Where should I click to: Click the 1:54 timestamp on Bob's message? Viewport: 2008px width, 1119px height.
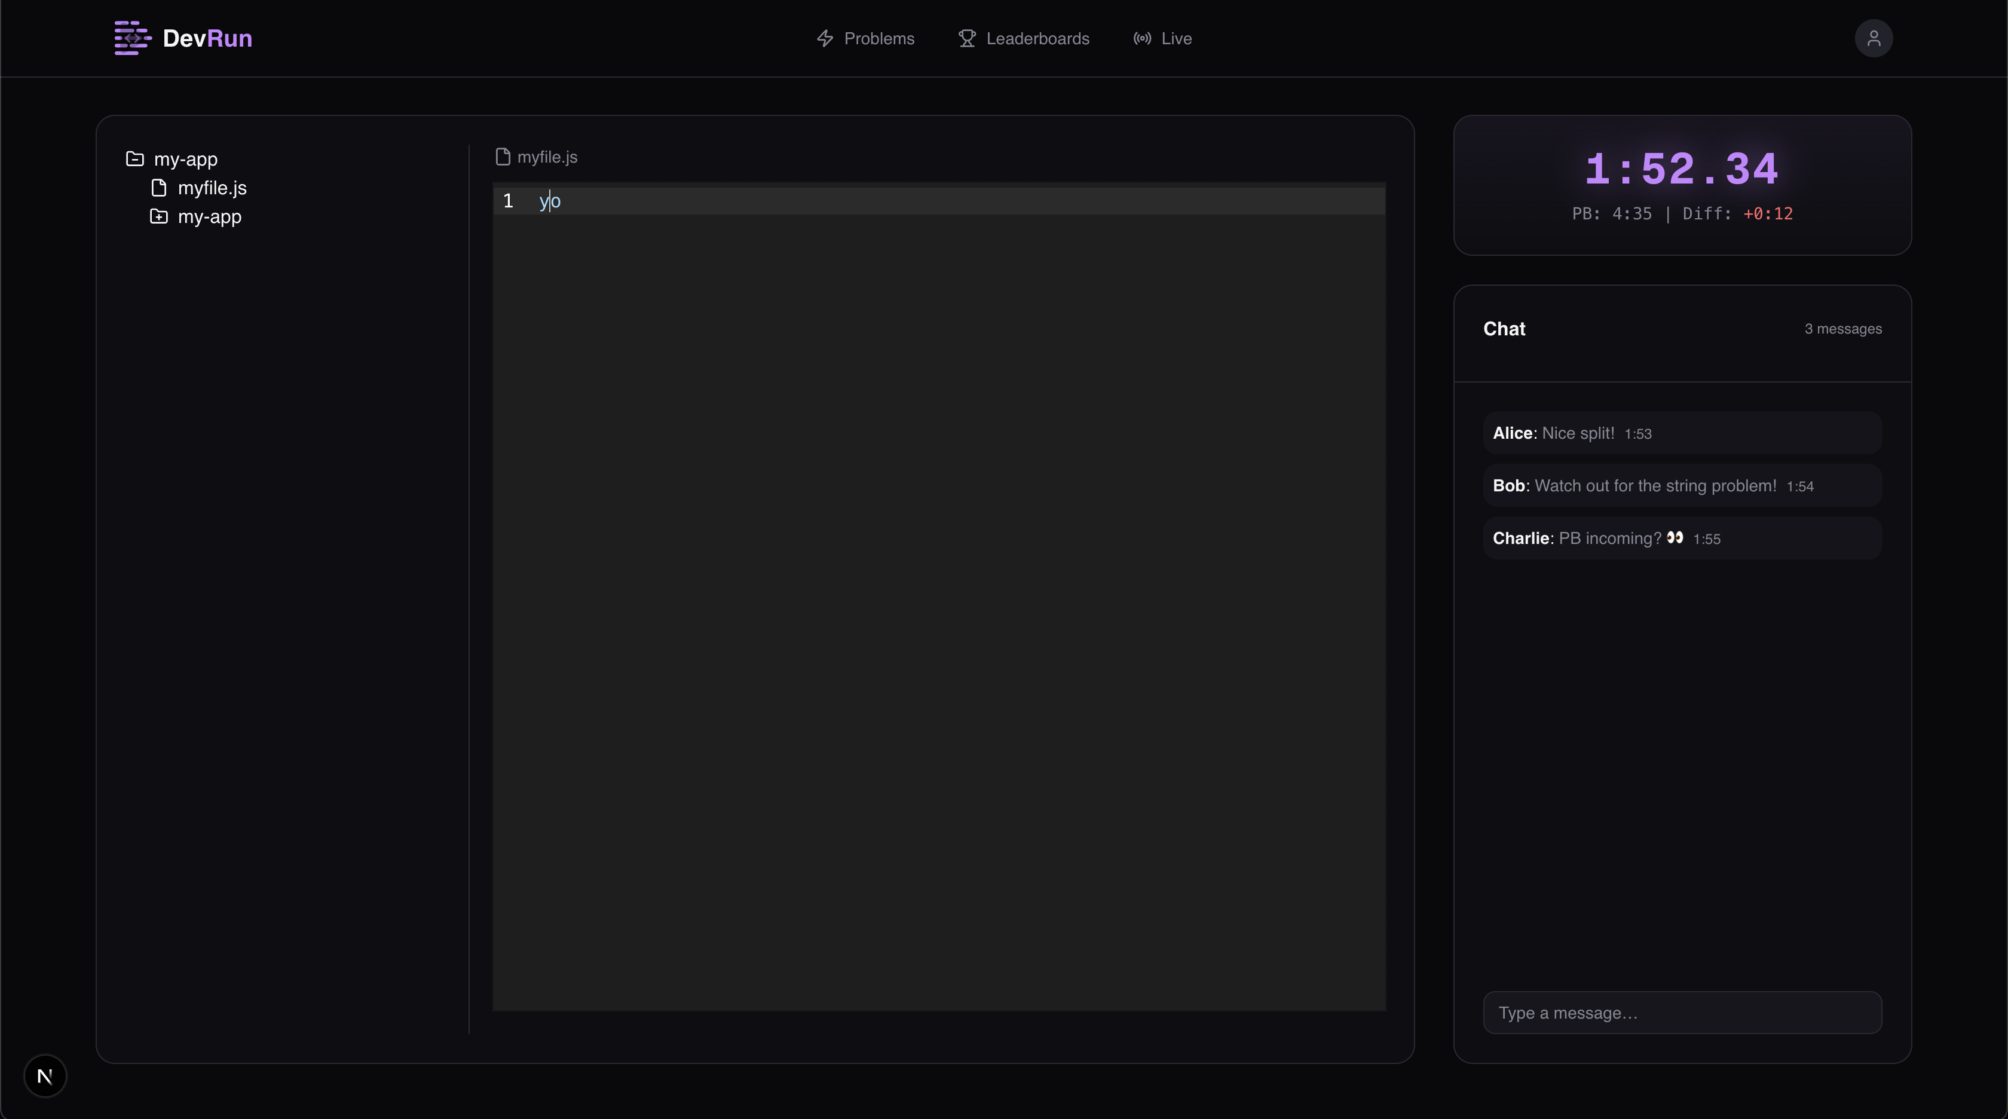pyautogui.click(x=1800, y=487)
